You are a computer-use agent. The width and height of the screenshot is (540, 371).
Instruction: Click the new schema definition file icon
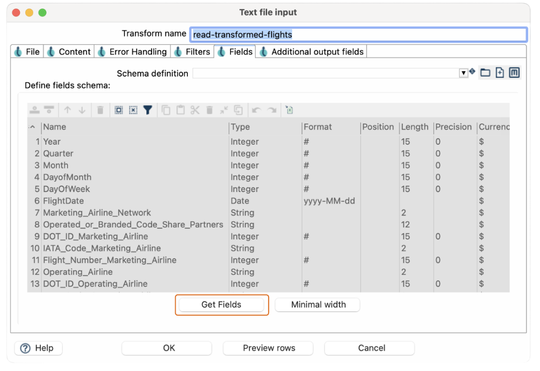coord(500,73)
